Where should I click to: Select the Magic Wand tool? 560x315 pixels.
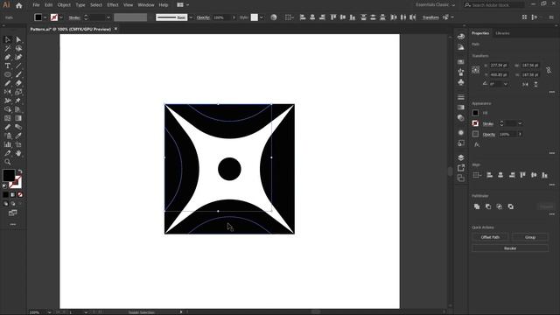click(x=8, y=48)
